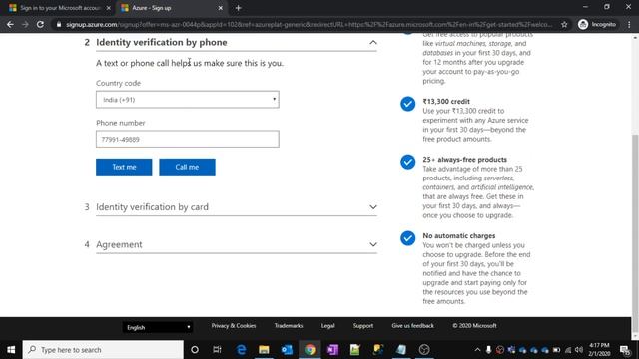Open the Incognito profile icon
Screen dimensions: 639x359
[x=597, y=24]
